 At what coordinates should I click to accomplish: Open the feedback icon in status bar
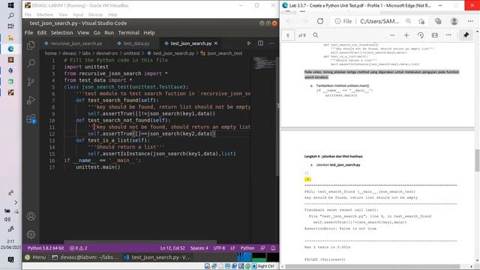(x=262, y=248)
